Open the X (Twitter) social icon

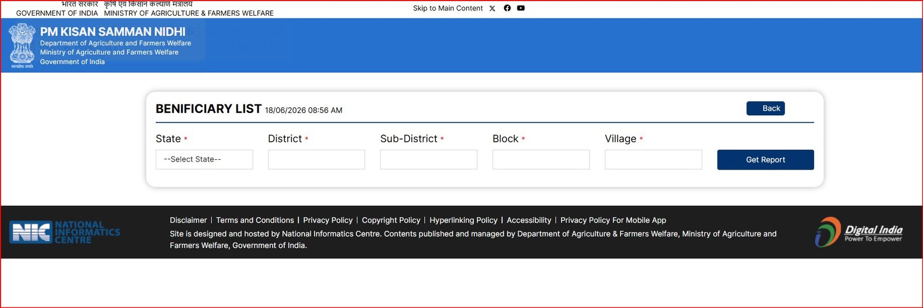492,9
